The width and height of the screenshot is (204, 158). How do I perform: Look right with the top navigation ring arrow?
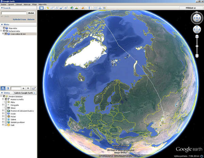click(200, 18)
